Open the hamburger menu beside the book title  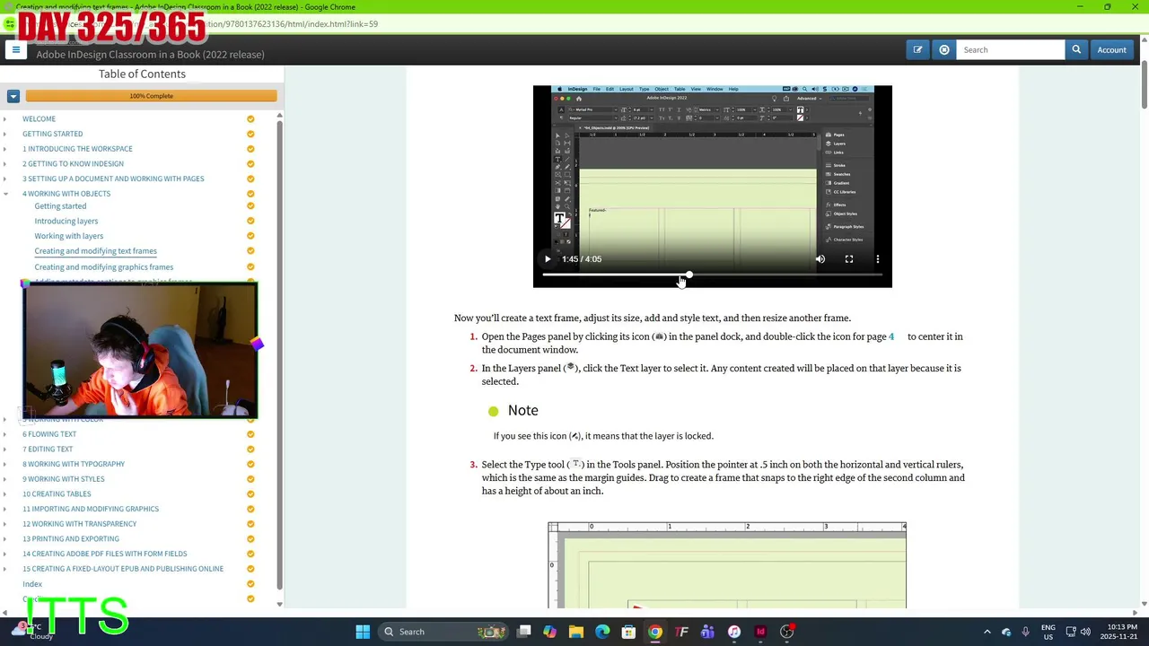(x=15, y=50)
